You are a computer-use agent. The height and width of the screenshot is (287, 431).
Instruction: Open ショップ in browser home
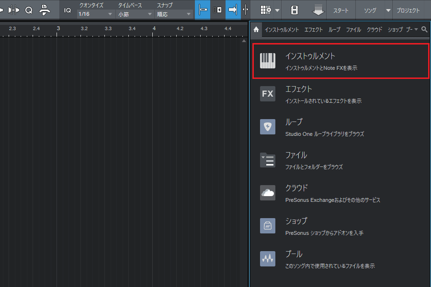[x=340, y=226]
